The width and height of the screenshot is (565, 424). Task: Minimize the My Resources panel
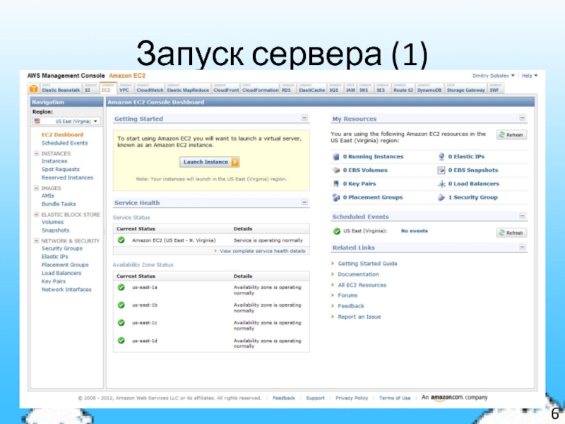pyautogui.click(x=523, y=118)
